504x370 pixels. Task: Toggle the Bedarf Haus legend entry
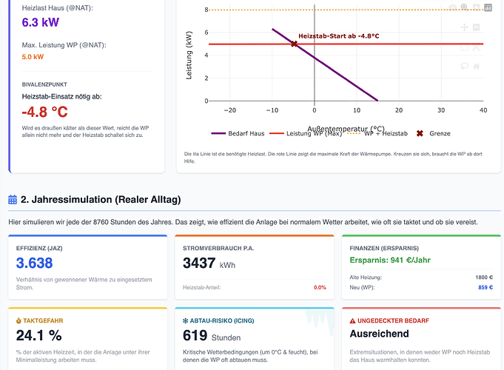click(x=237, y=133)
